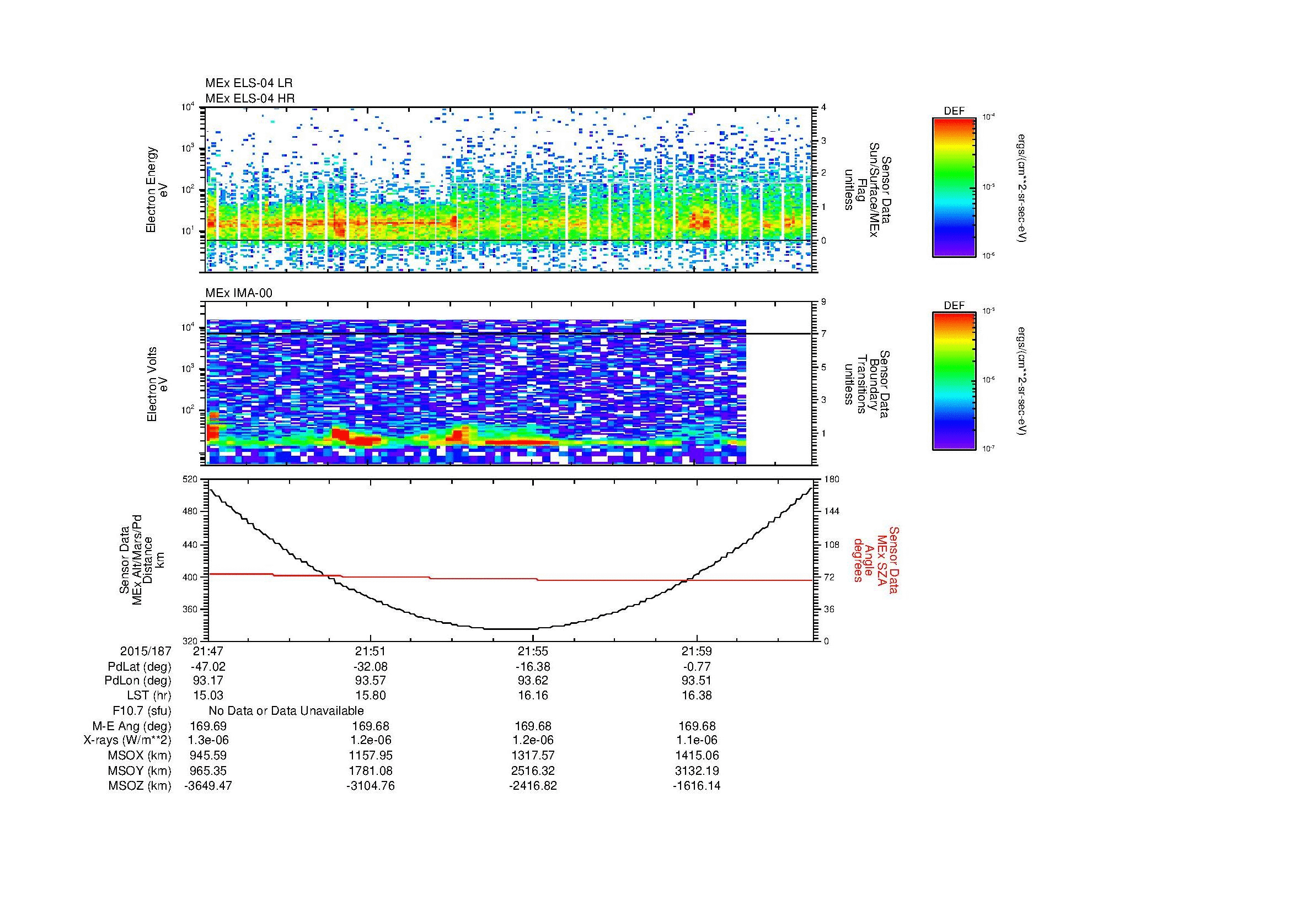Click the M-E Ang value 169.69
The height and width of the screenshot is (911, 1290).
[208, 726]
